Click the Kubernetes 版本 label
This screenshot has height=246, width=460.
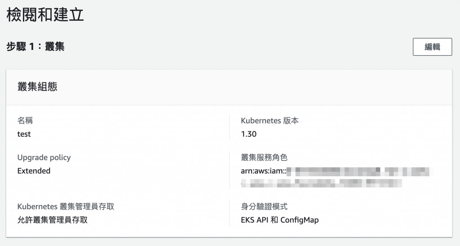pos(270,121)
